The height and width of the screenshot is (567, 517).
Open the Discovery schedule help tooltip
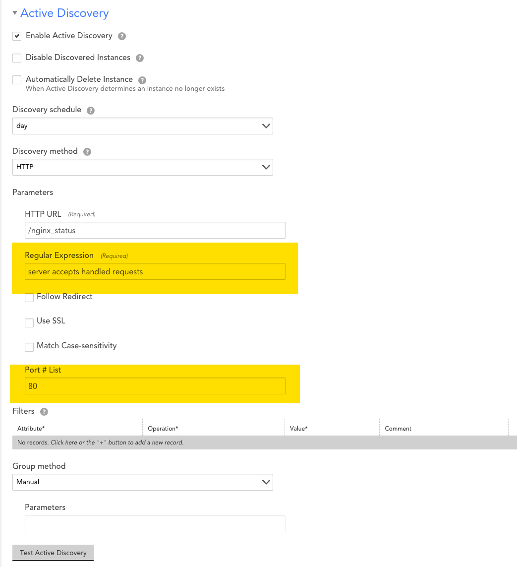coord(91,110)
